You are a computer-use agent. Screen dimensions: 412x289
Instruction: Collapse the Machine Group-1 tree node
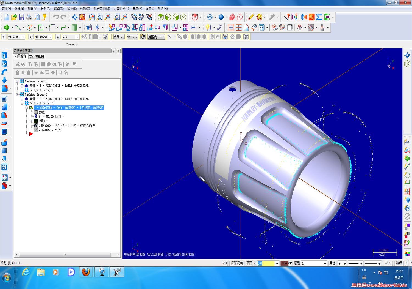point(17,81)
